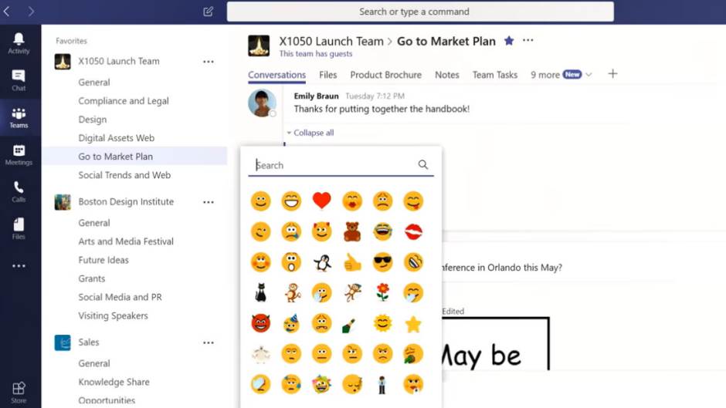Expand the 9 more tabs dropdown
The height and width of the screenshot is (408, 726).
coord(561,75)
